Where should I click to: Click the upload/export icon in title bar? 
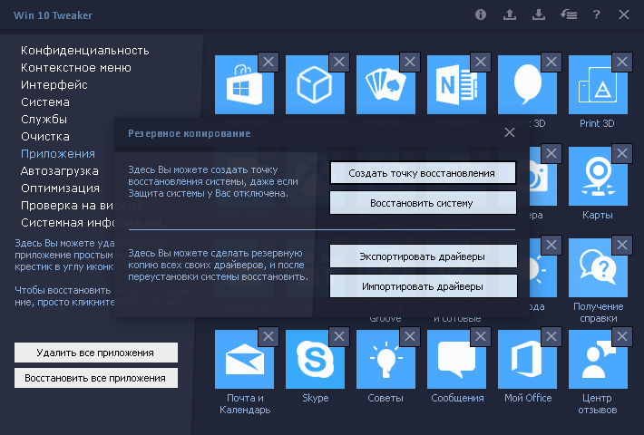pos(510,14)
